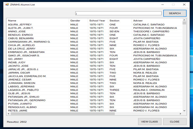Select the row ANINO, JOSE
The image size is (193, 129).
[x=95, y=32]
